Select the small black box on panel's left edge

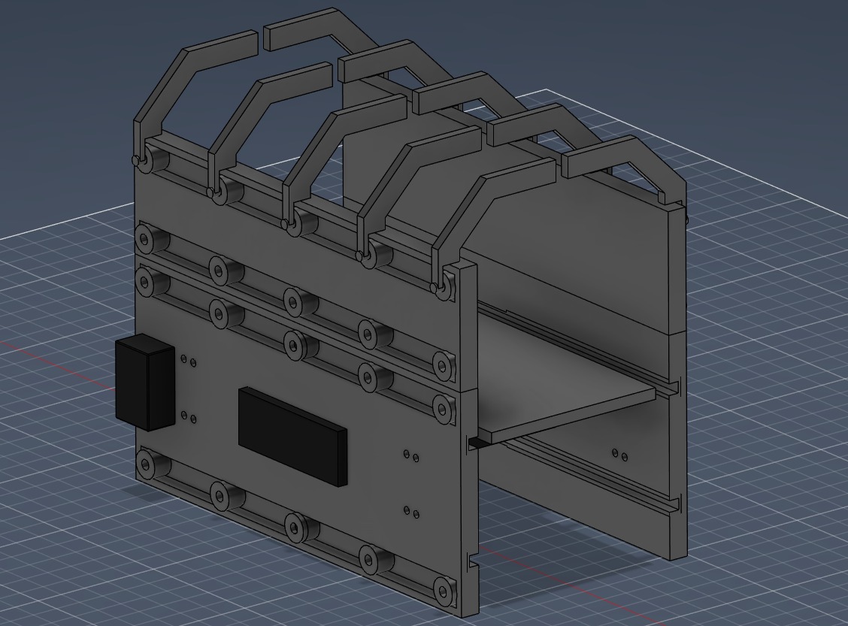coord(145,383)
